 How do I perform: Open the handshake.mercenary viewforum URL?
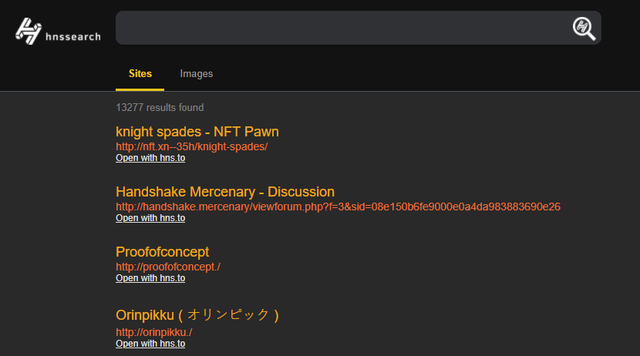coord(338,207)
